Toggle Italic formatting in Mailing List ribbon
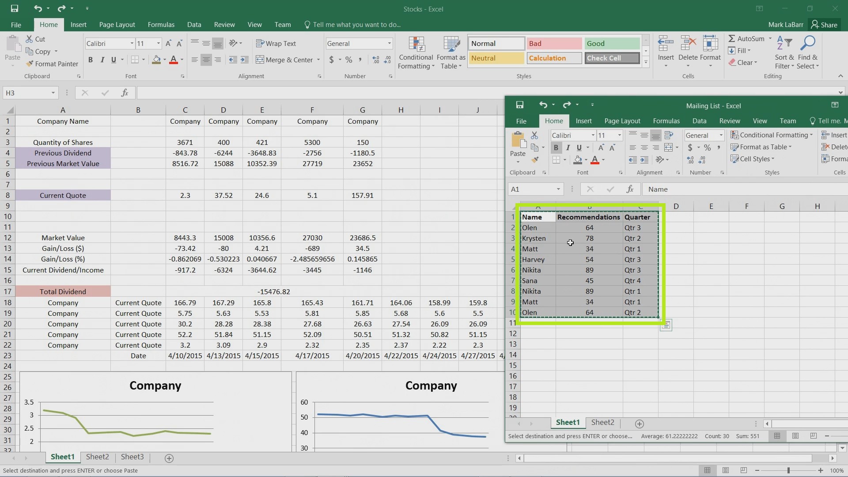Screen dimensions: 848x477 tap(568, 148)
